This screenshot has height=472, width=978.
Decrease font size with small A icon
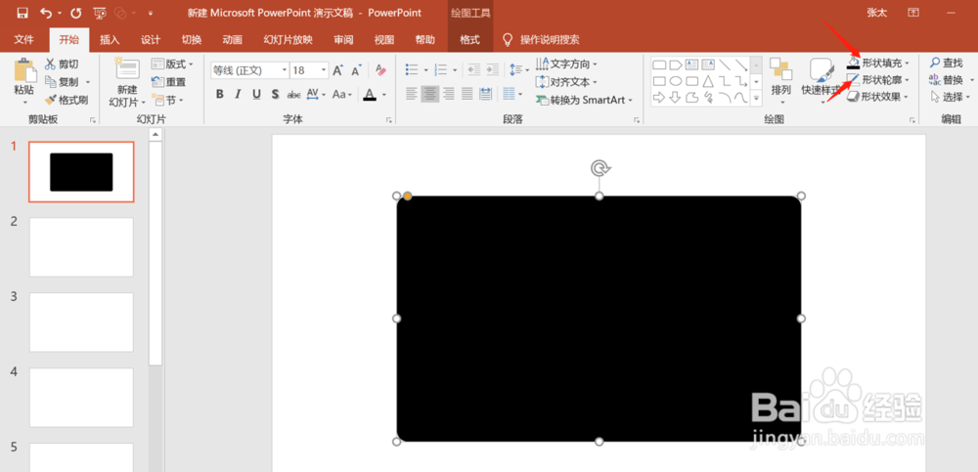(x=356, y=71)
